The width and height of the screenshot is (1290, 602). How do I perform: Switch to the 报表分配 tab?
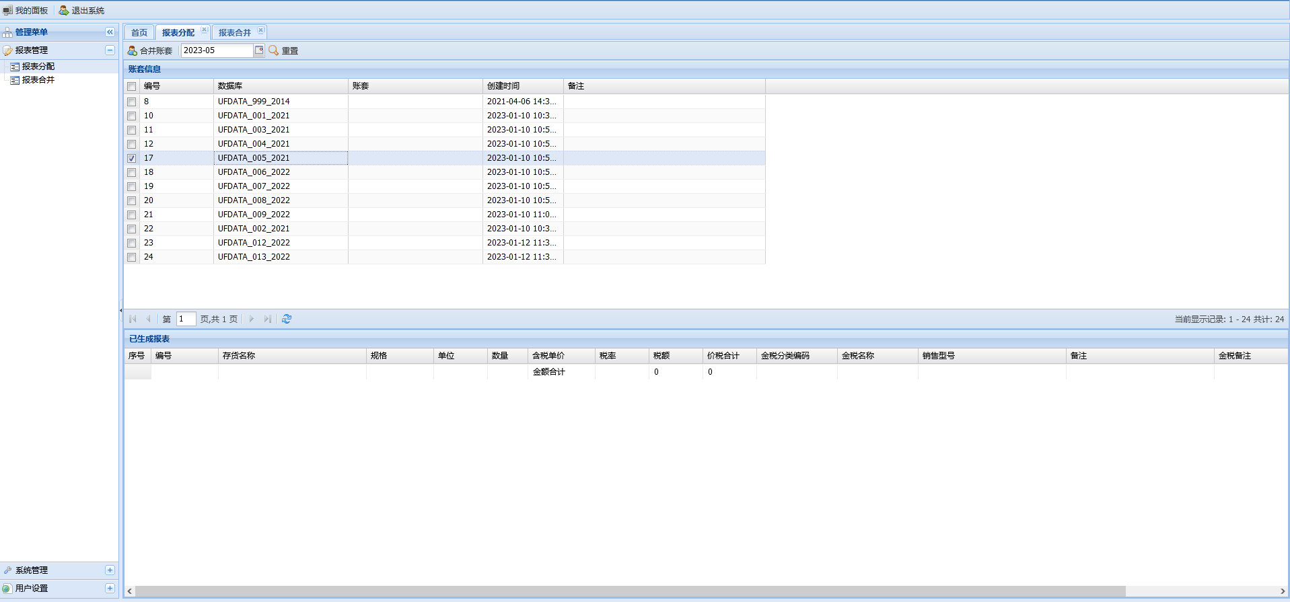[x=178, y=32]
